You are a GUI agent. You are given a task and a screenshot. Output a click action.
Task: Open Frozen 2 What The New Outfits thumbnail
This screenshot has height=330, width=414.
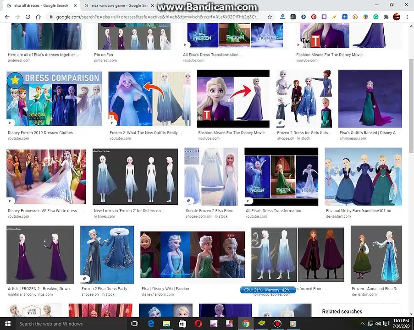point(149,99)
